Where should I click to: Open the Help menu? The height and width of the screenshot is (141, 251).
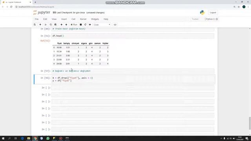106,19
